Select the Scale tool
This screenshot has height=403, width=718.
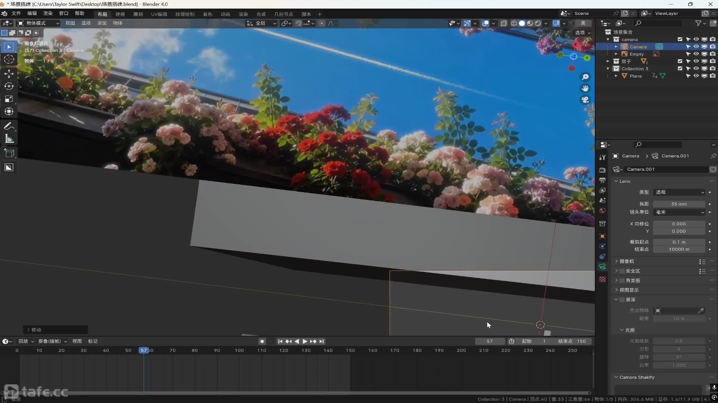point(9,99)
